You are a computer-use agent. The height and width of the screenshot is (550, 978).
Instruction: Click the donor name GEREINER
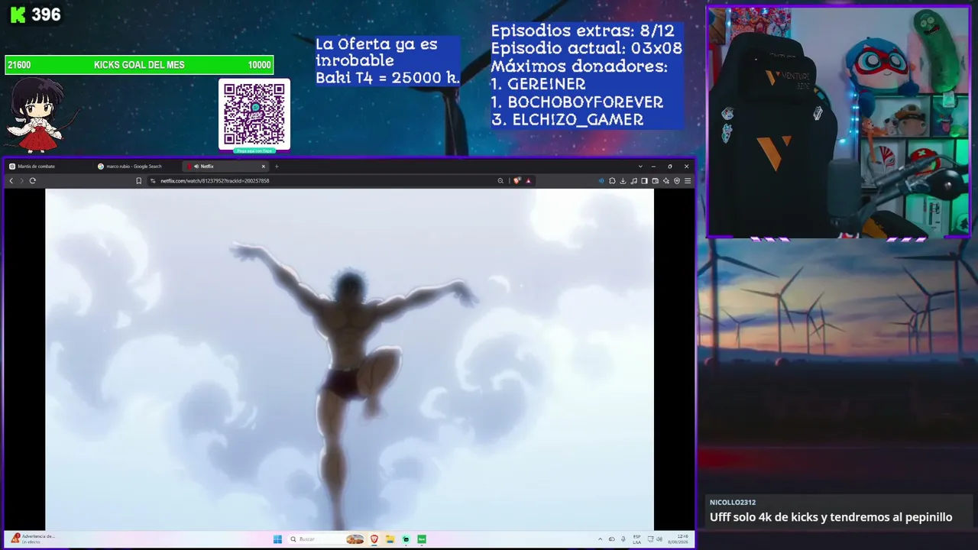point(546,84)
